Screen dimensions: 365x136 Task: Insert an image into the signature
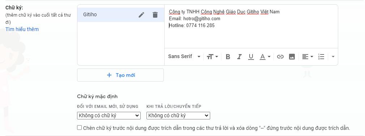tap(292, 57)
